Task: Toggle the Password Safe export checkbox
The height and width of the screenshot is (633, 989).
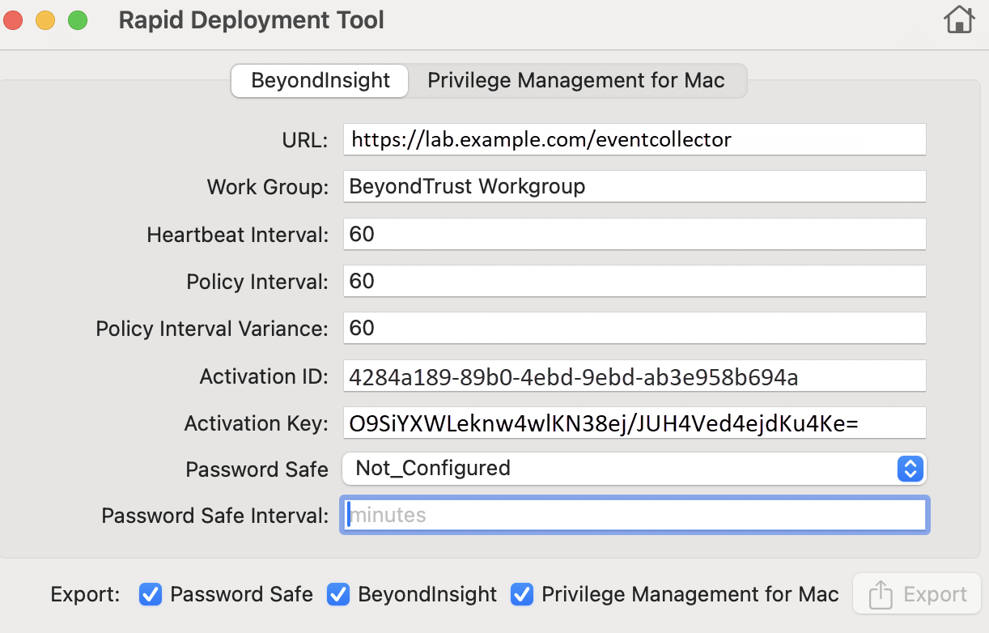Action: (150, 594)
